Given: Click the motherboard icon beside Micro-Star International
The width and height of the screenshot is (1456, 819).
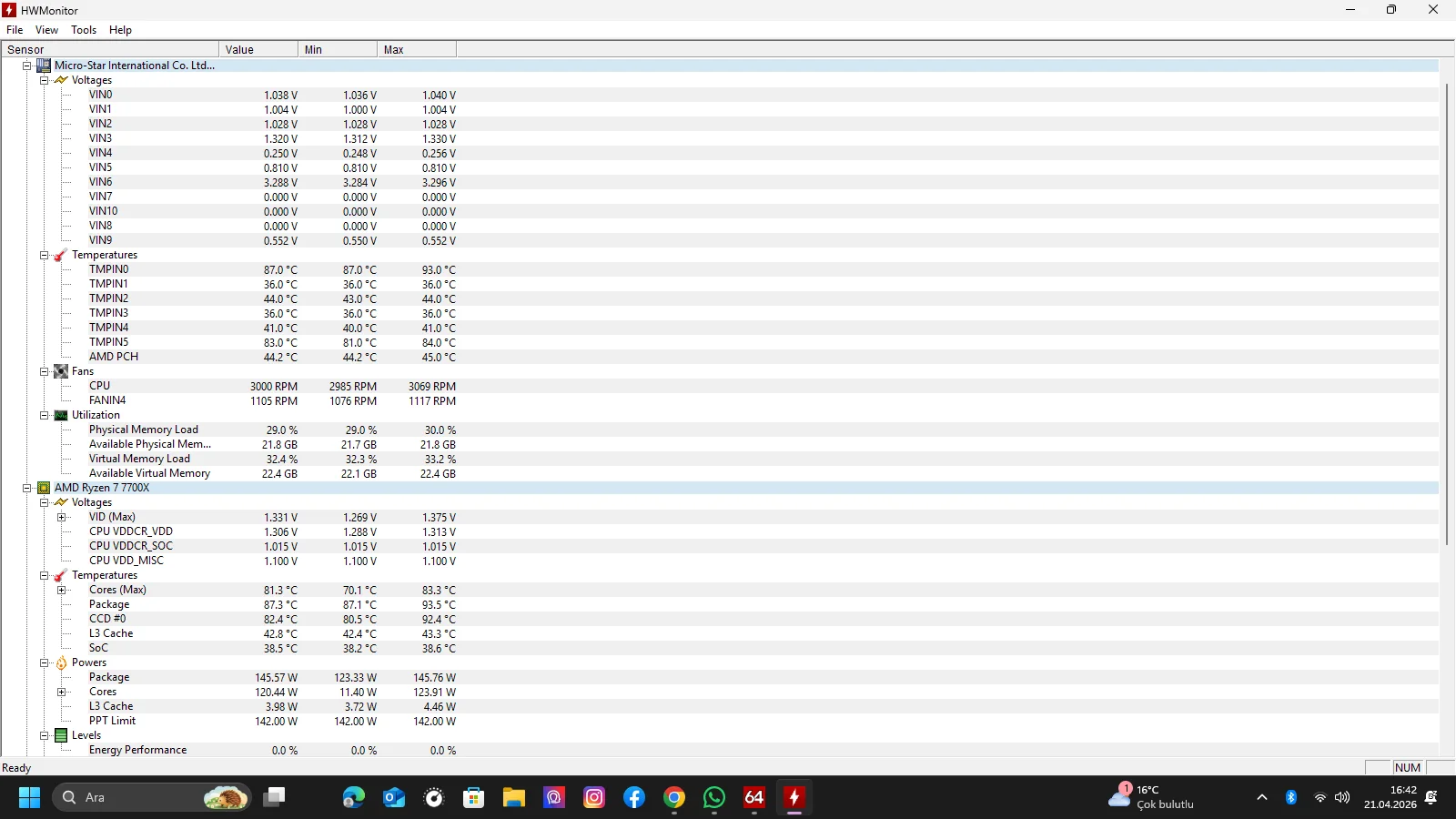Looking at the screenshot, I should coord(44,66).
